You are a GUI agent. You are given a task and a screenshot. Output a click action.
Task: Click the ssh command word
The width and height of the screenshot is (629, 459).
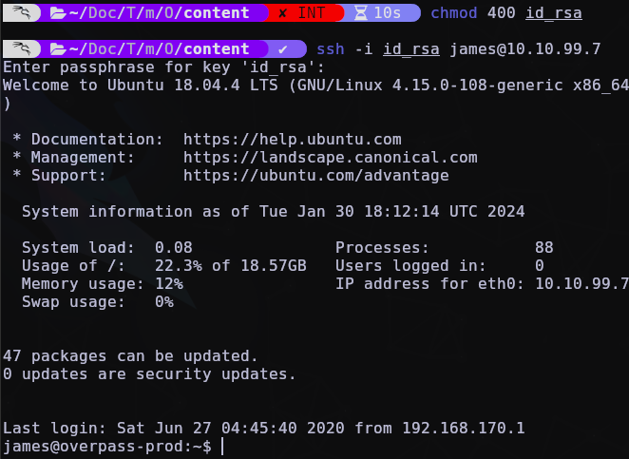pos(331,49)
